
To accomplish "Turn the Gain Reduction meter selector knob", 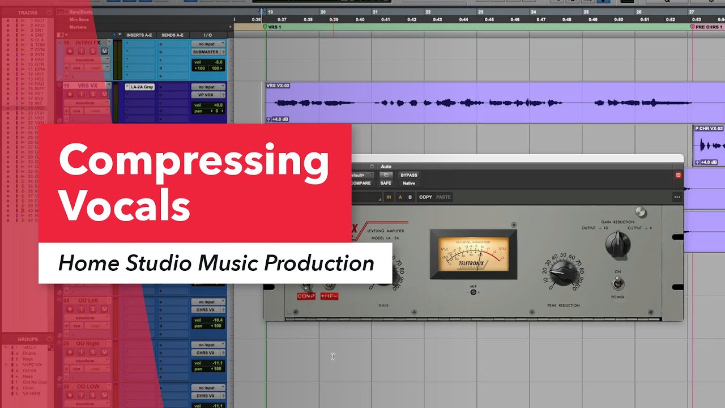I will pos(617,245).
